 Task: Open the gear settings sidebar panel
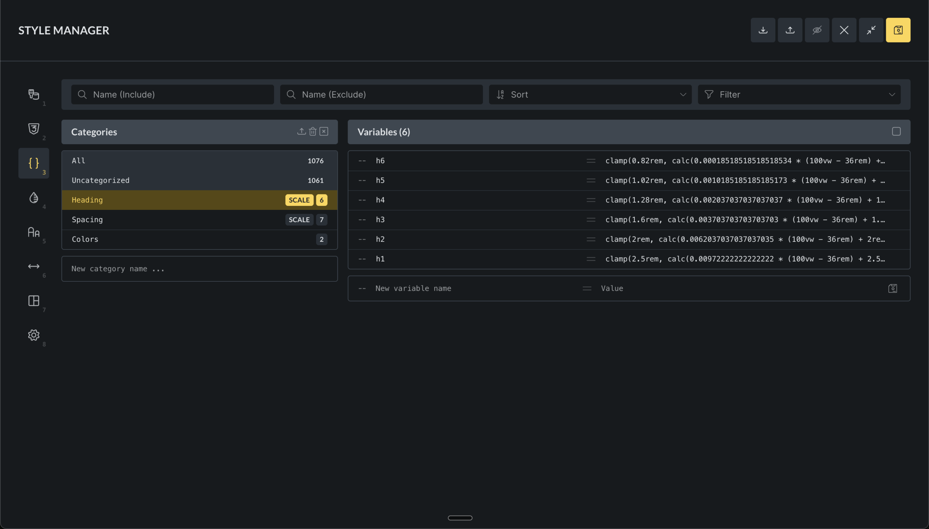click(34, 335)
